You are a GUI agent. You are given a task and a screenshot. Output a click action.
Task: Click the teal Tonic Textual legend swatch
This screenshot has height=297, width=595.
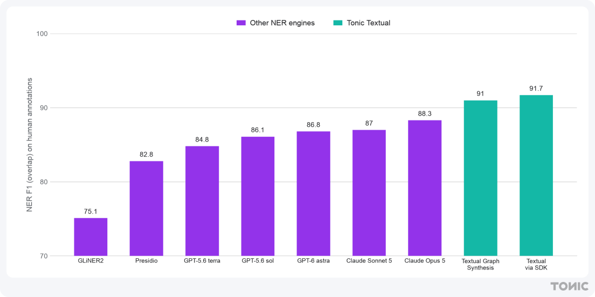338,23
